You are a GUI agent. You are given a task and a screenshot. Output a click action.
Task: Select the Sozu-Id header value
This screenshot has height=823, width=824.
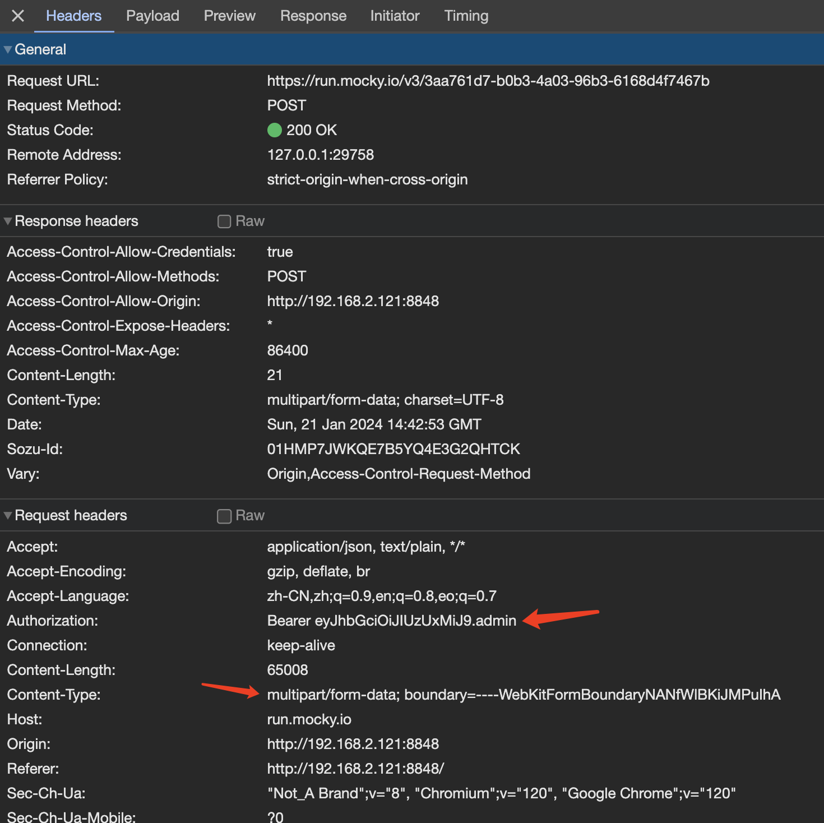(x=393, y=449)
